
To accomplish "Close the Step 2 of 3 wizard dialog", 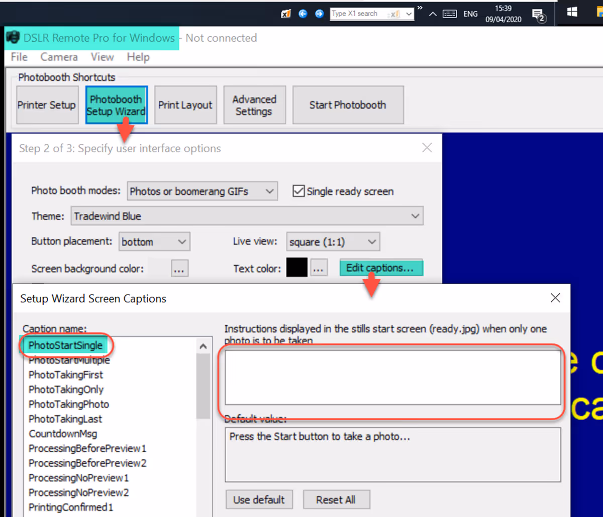I will pyautogui.click(x=427, y=148).
